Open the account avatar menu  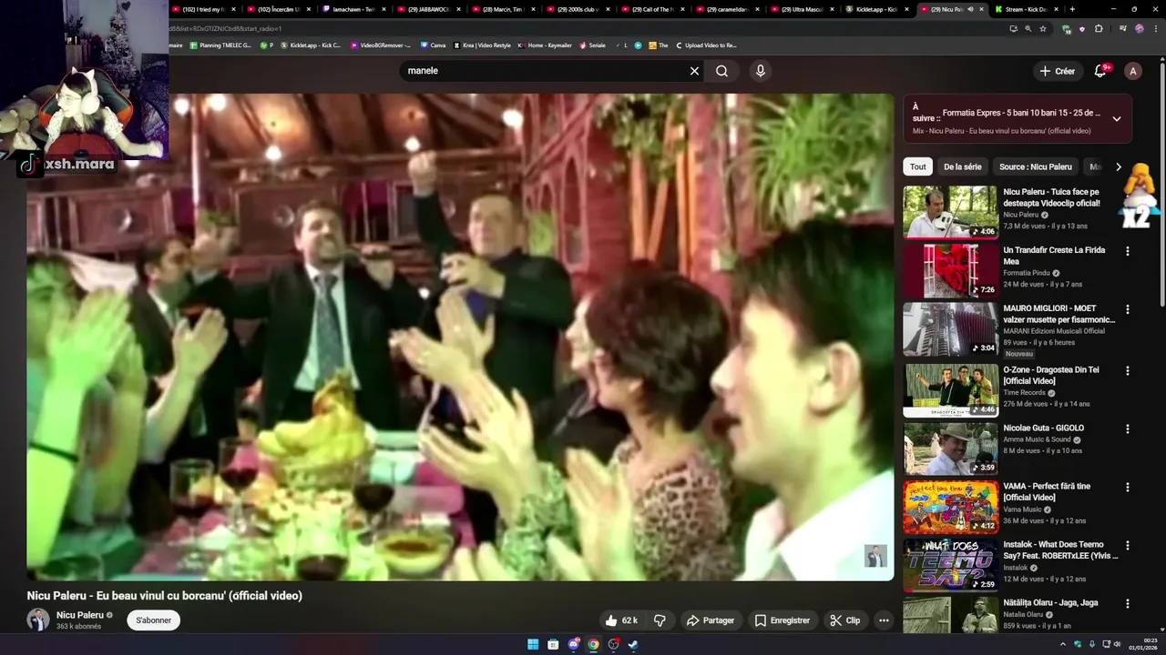(1132, 71)
